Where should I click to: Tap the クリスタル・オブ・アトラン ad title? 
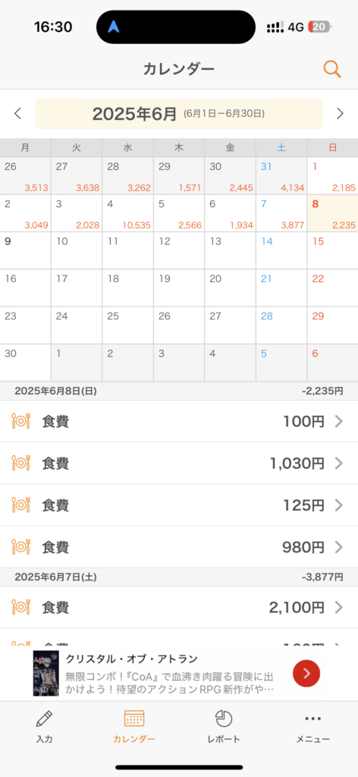point(132,659)
